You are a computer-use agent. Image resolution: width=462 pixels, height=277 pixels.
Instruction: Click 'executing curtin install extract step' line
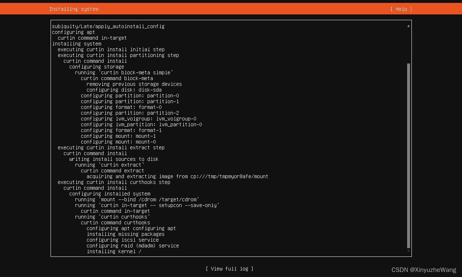(111, 148)
